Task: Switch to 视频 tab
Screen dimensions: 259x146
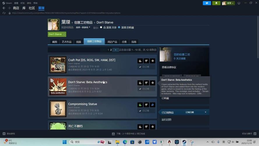Action: click(x=79, y=42)
